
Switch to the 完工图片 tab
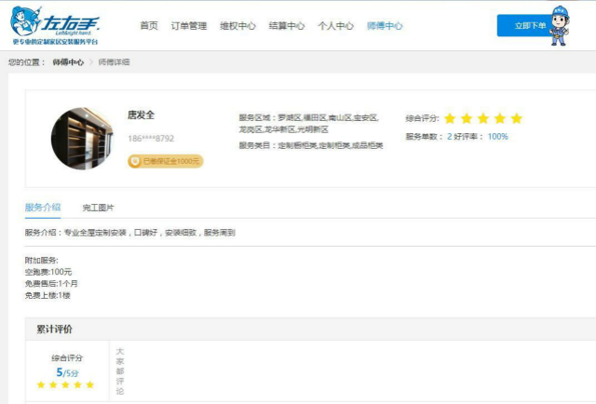coord(98,207)
